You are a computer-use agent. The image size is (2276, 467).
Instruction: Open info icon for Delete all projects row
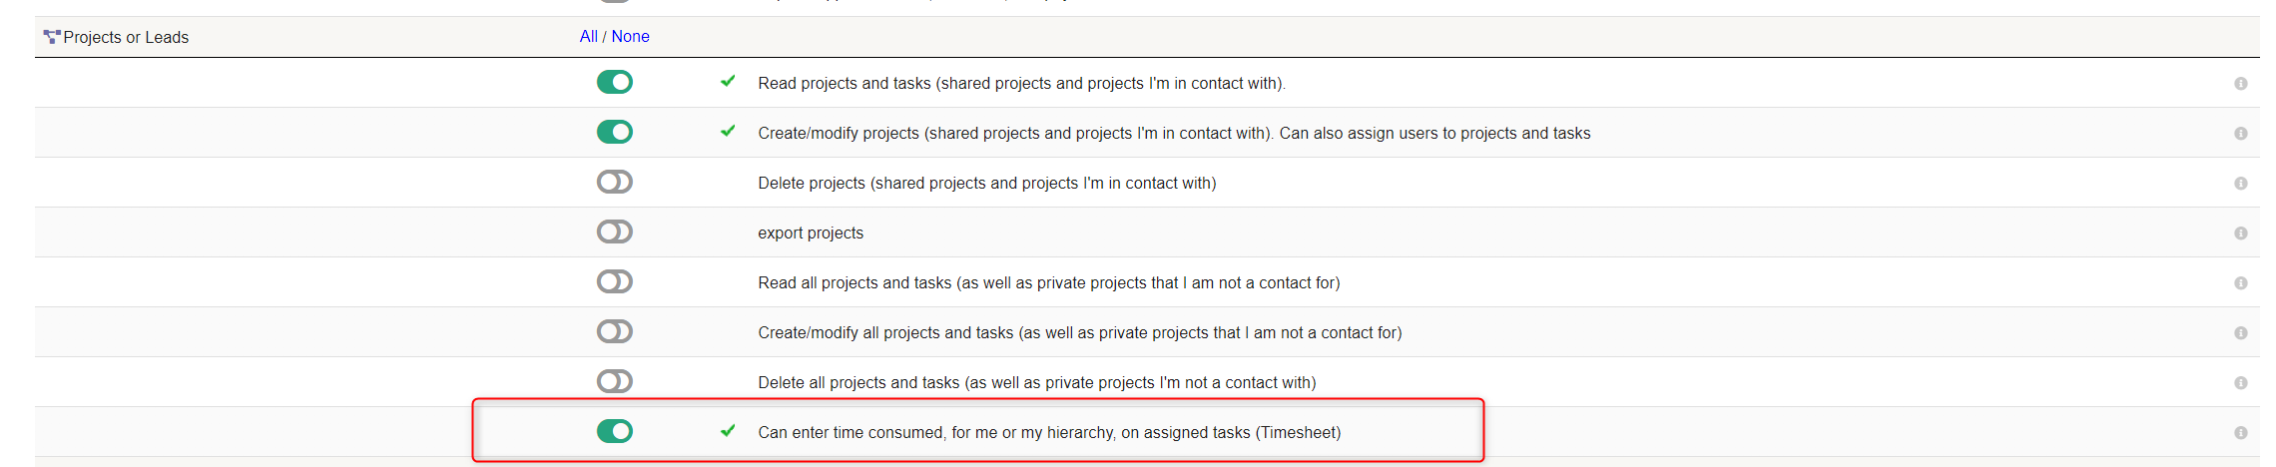click(2241, 383)
